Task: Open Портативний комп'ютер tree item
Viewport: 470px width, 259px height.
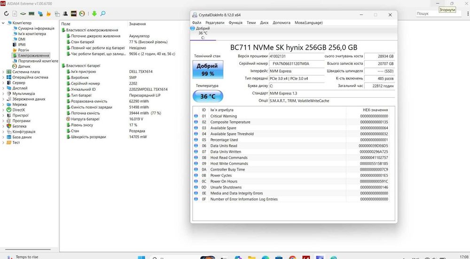Action: (x=38, y=61)
